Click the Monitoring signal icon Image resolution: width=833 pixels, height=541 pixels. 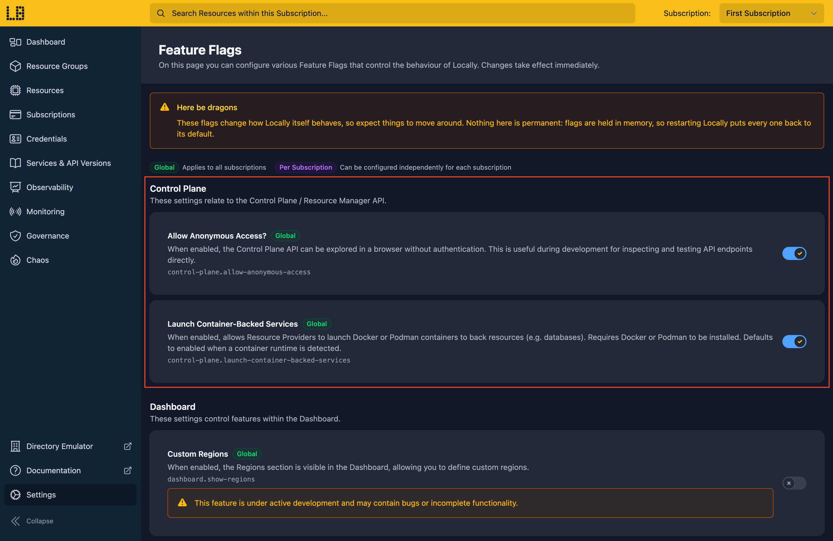(15, 211)
